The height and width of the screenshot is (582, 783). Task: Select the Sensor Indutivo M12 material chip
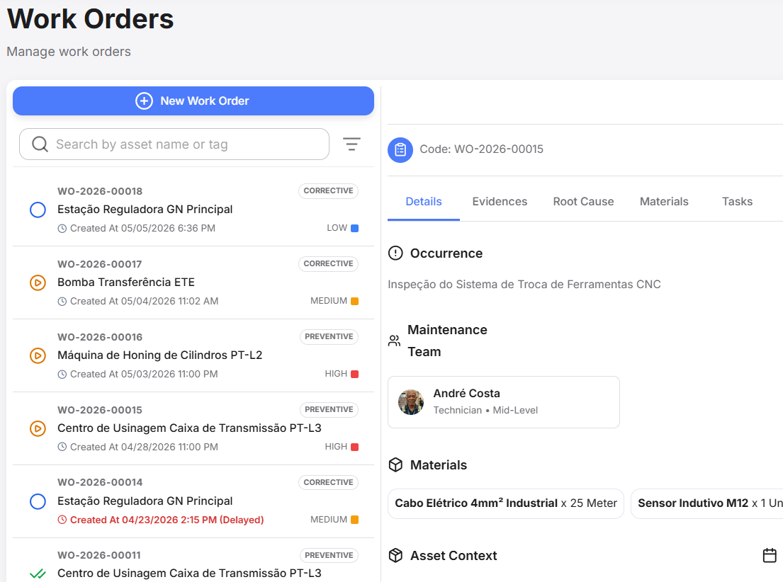[707, 503]
